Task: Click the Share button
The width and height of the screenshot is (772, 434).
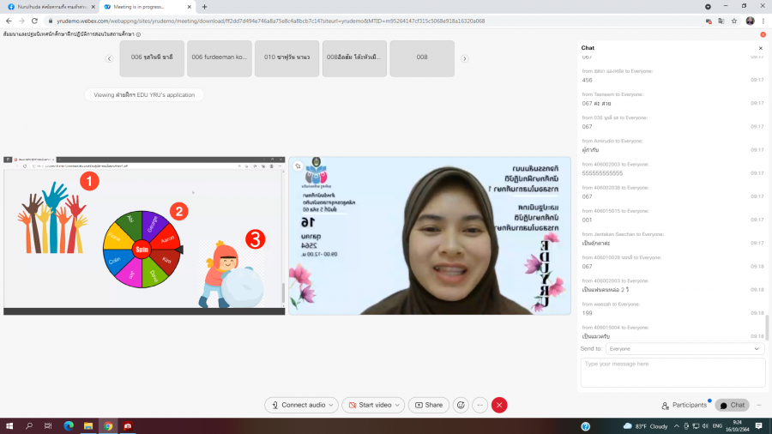Action: tap(428, 405)
